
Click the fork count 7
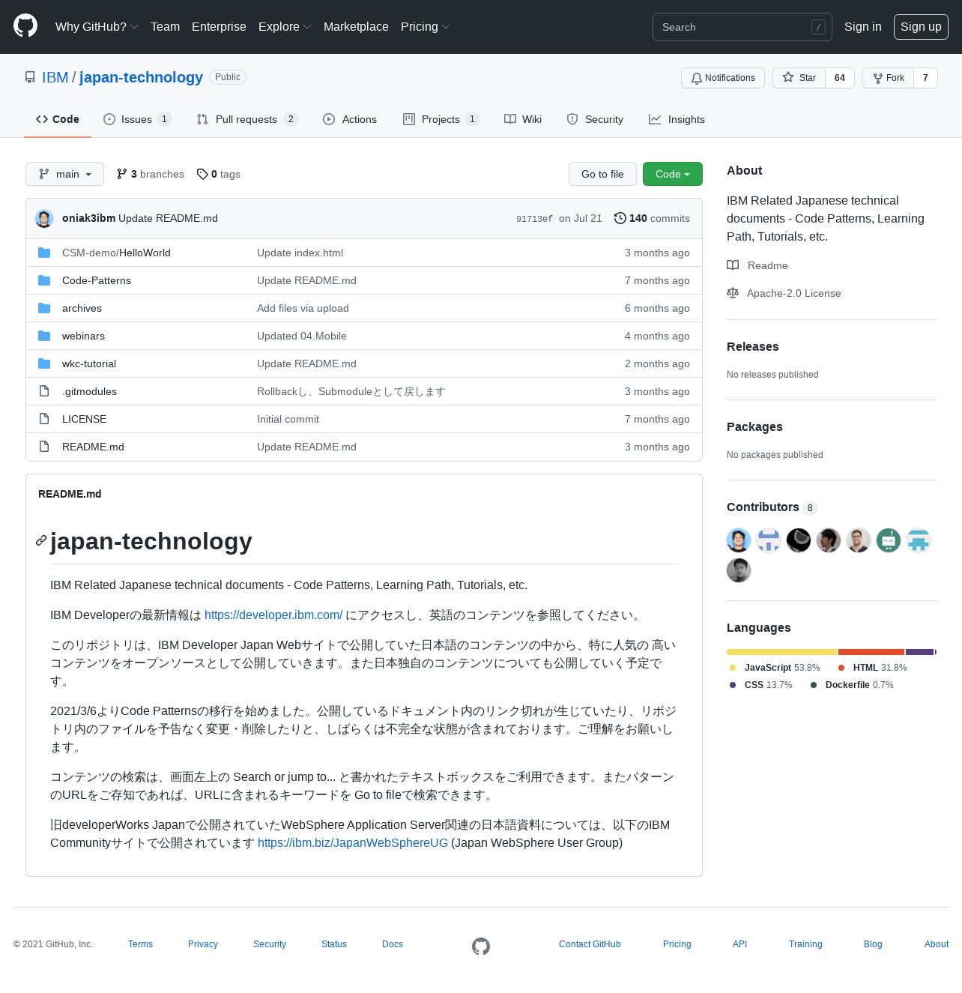[x=925, y=78]
